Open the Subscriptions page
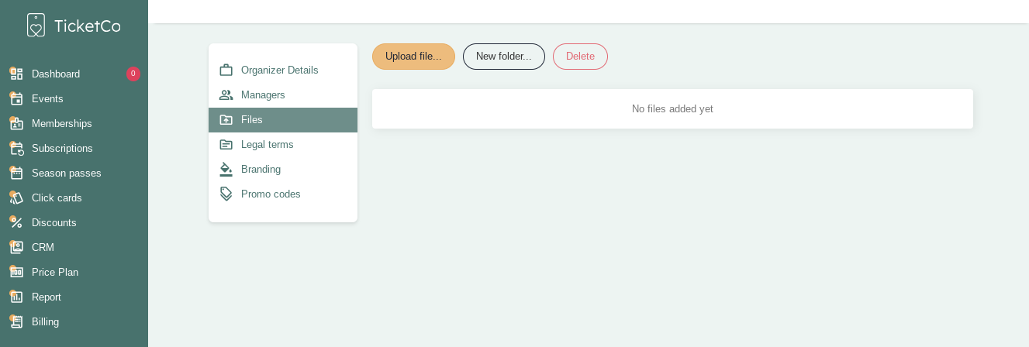Screen dimensions: 1029x347 point(74,148)
